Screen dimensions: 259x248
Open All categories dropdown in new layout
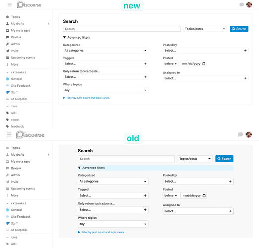click(x=105, y=51)
